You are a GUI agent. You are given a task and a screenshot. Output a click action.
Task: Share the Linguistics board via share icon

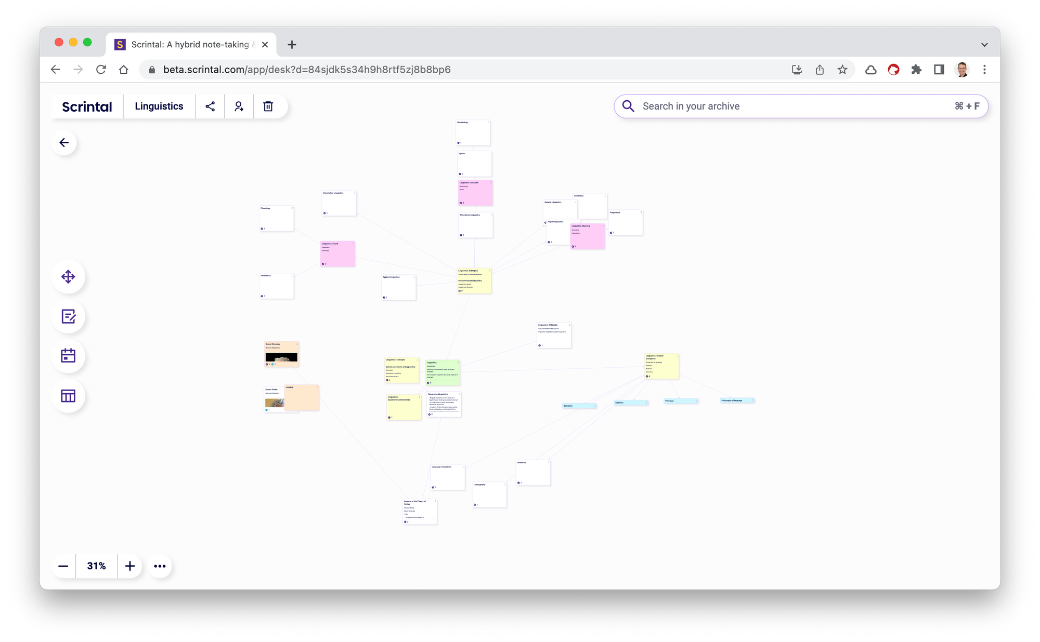[x=210, y=106]
